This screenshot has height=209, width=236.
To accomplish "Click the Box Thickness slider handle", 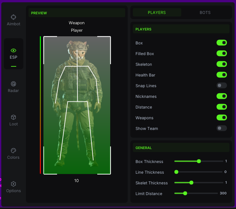I will coord(199,161).
